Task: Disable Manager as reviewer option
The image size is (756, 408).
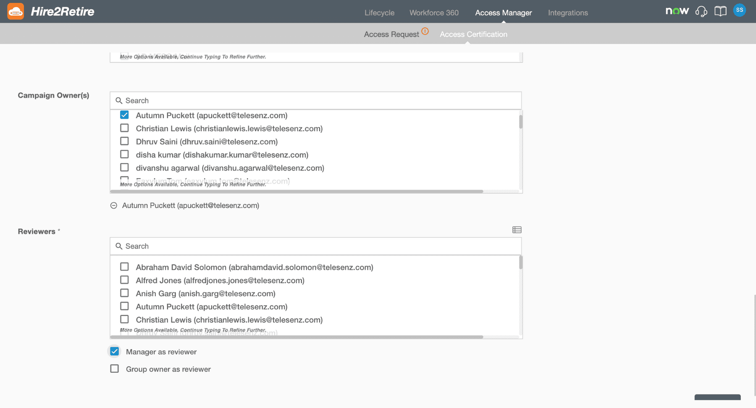Action: coord(114,351)
